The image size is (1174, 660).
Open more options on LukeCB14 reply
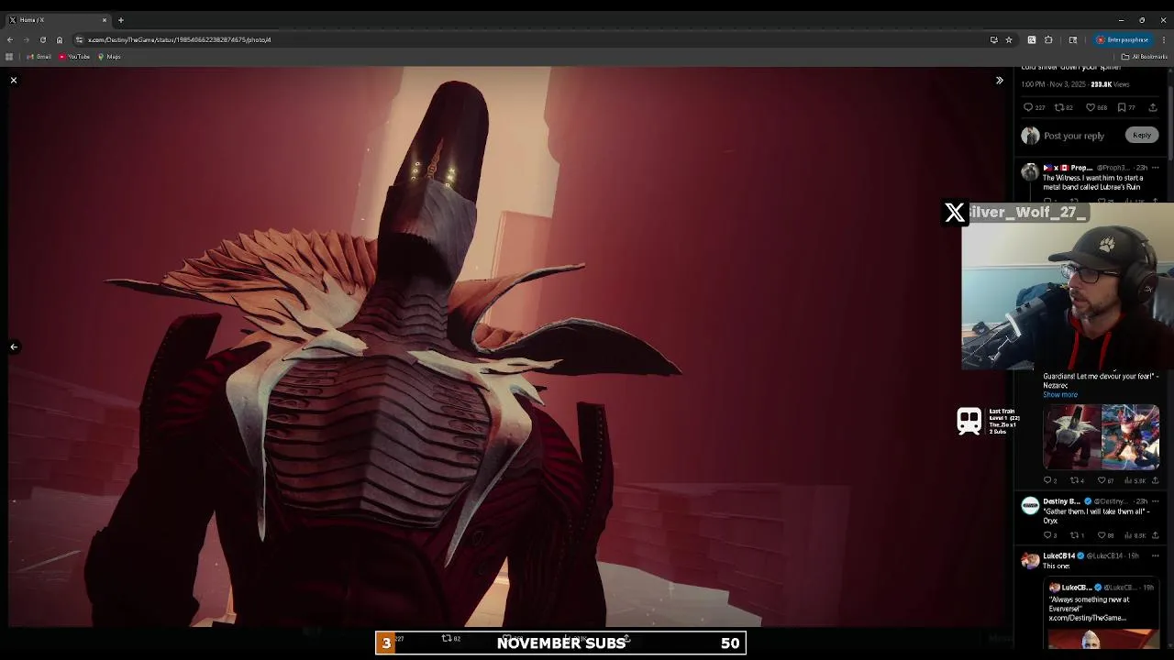[x=1155, y=555]
